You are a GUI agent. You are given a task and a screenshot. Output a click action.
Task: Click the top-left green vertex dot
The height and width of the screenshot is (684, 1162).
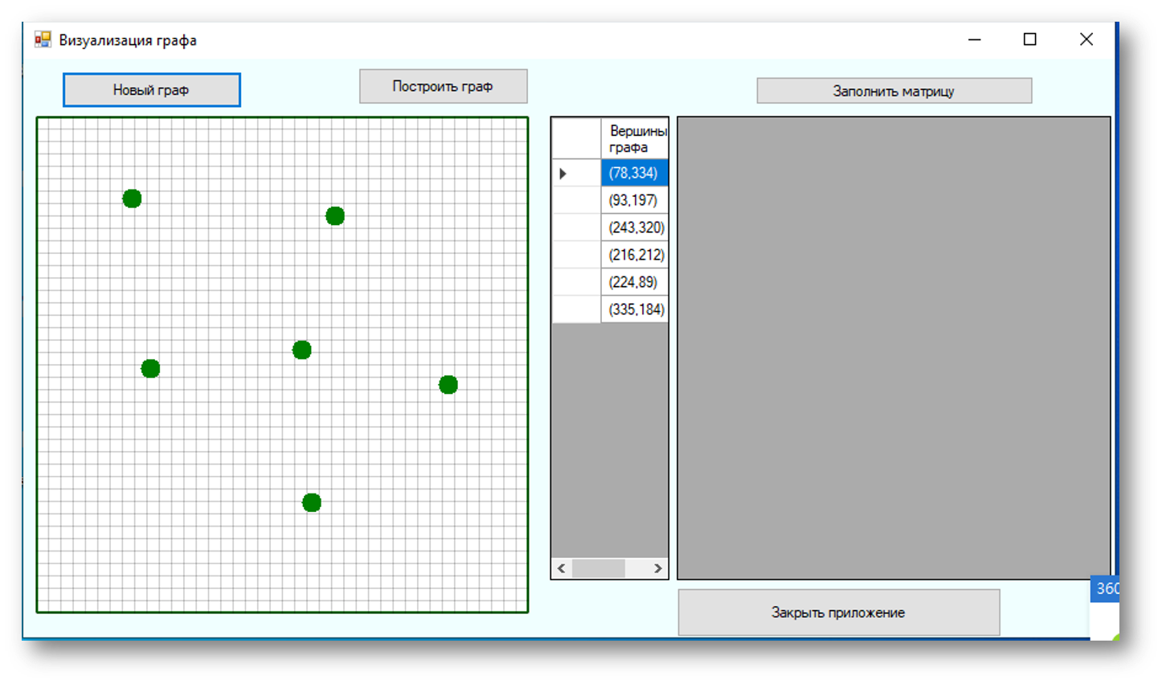tap(133, 199)
